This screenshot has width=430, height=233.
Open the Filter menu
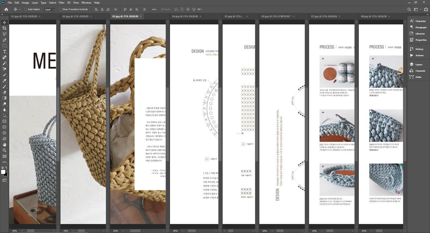(x=61, y=3)
